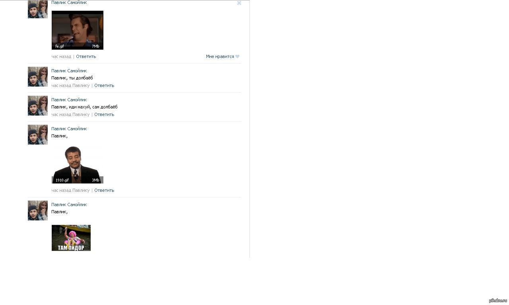Click the comment text starting 'Павлик, иди'

[x=84, y=107]
